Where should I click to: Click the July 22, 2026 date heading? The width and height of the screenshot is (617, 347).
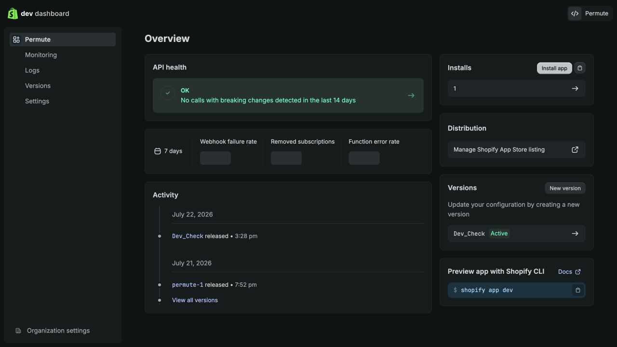(x=192, y=214)
